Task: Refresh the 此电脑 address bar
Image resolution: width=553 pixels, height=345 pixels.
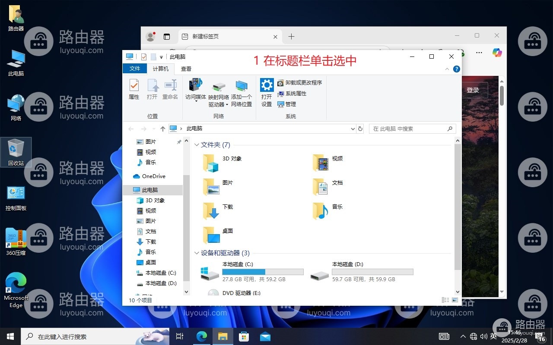Action: (361, 129)
